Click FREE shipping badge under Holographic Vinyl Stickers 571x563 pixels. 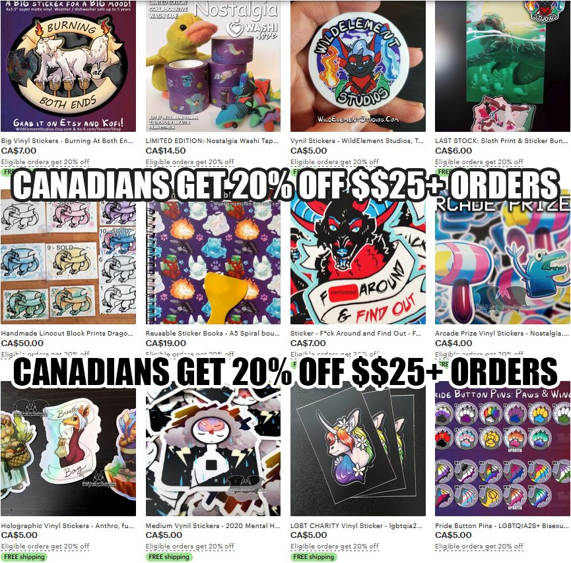(x=24, y=557)
